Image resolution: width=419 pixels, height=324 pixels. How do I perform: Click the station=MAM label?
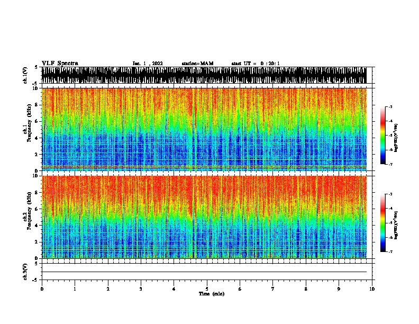(x=197, y=64)
